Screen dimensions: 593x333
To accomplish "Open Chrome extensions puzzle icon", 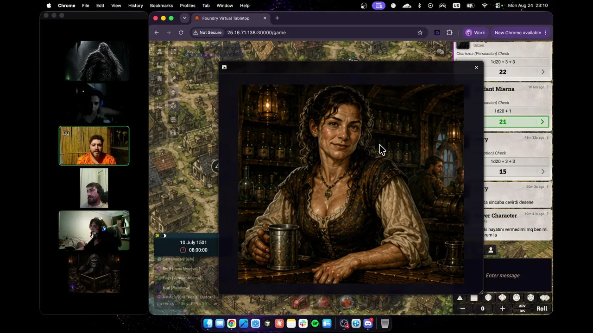I will [x=449, y=33].
